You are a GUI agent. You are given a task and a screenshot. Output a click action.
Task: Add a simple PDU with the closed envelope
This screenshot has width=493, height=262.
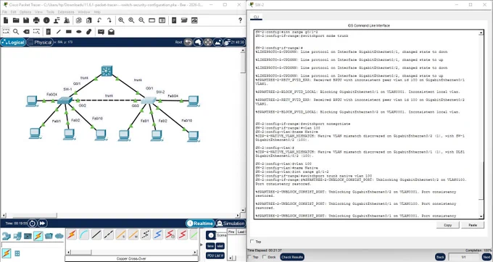pos(101,32)
